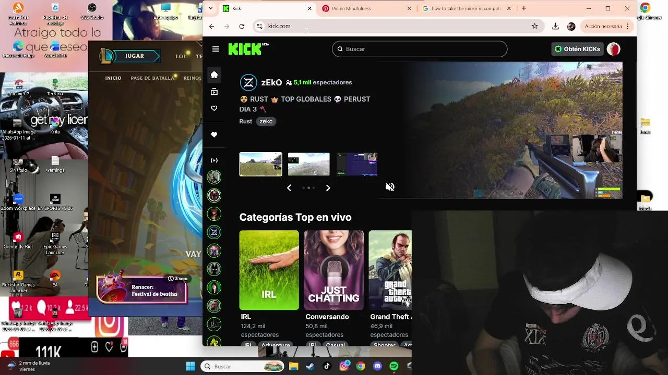Open the OBS Studio desktop shortcut
Image resolution: width=668 pixels, height=375 pixels.
point(92,11)
